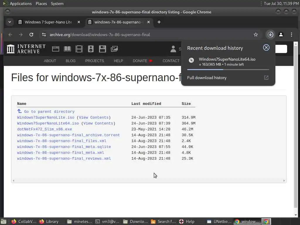
Task: Download dotNetFx472_Slim_x86.exe
Action: click(x=45, y=129)
